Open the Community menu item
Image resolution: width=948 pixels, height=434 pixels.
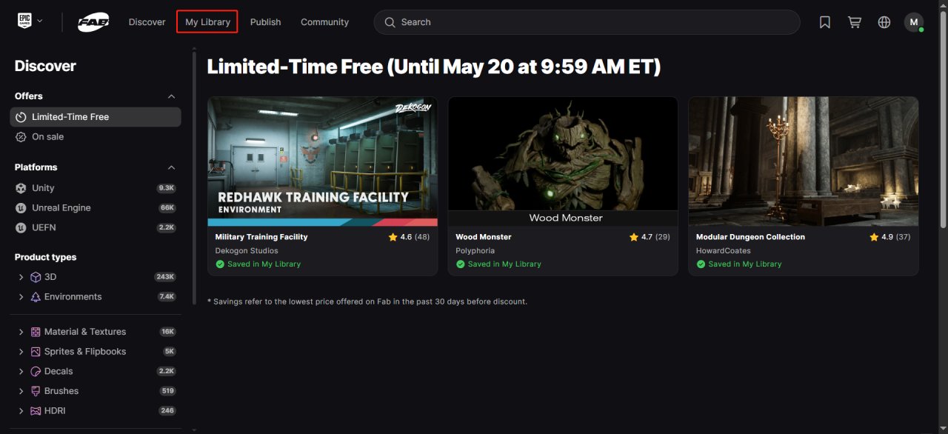pyautogui.click(x=324, y=22)
